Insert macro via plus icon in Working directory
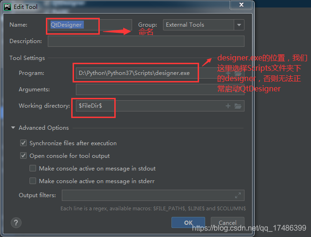Viewport: 311px width, 237px height. [x=228, y=106]
